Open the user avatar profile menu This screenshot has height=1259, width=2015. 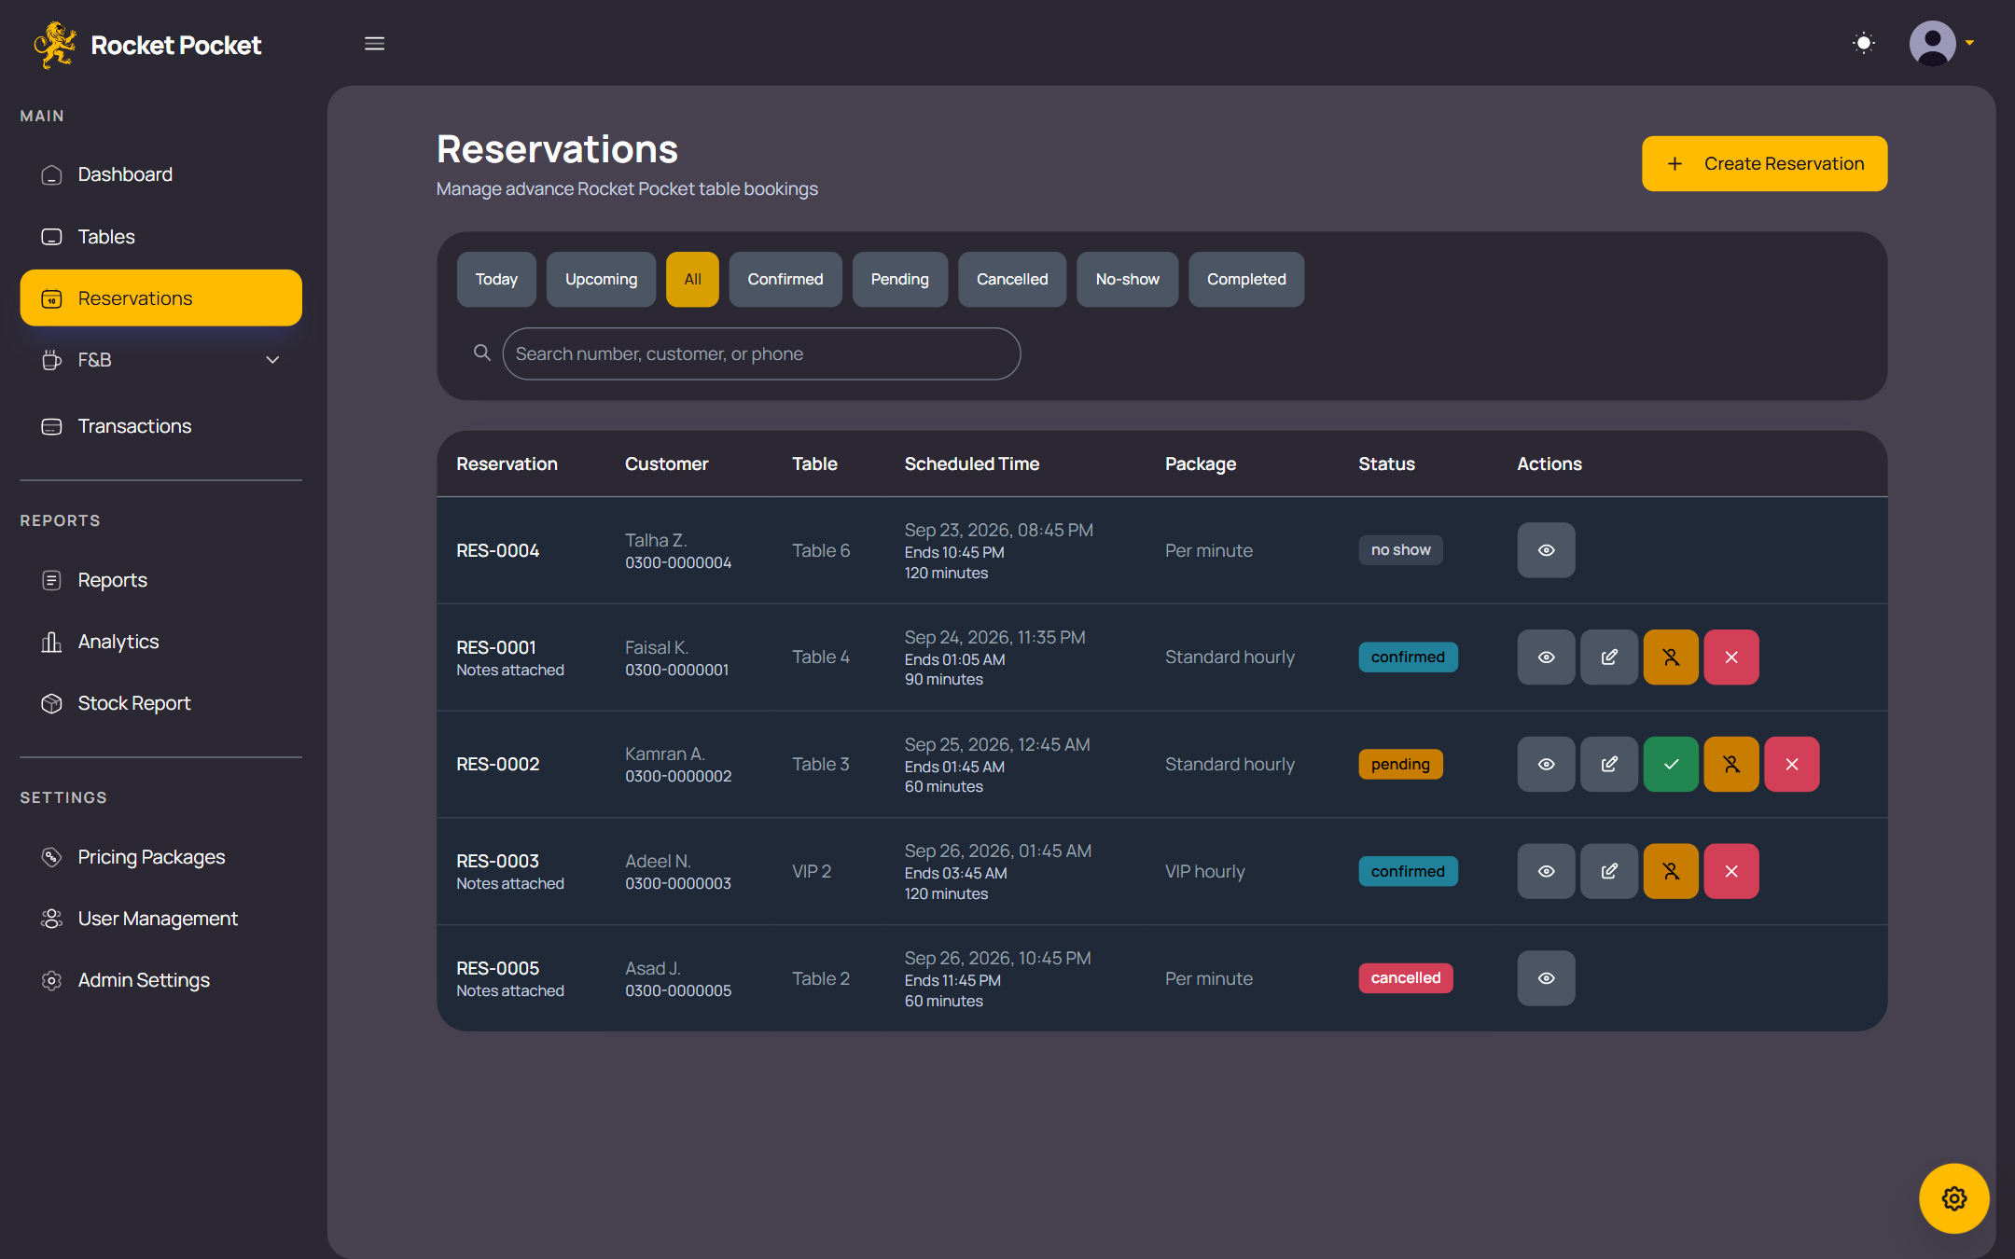pyautogui.click(x=1940, y=43)
